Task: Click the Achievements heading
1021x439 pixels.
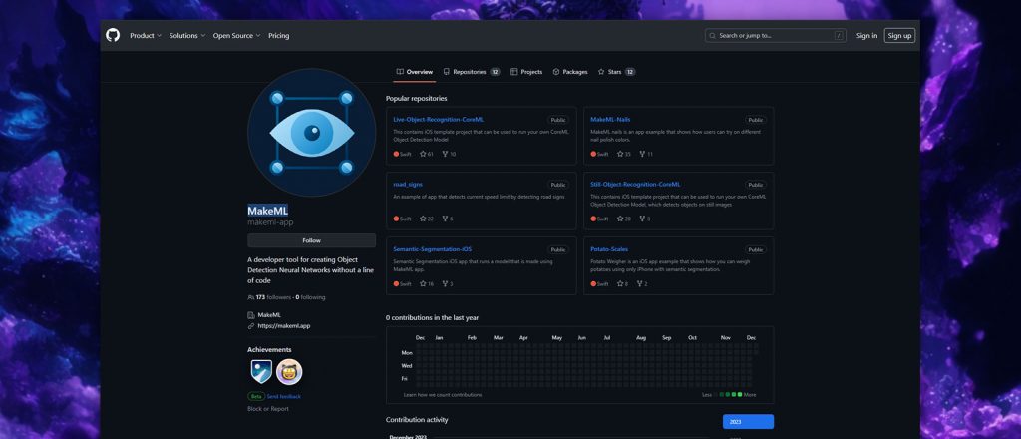Action: tap(269, 350)
